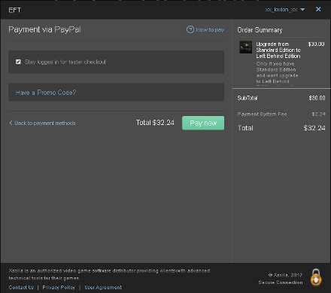Expand the Have a Promo Code? field

coord(116,92)
